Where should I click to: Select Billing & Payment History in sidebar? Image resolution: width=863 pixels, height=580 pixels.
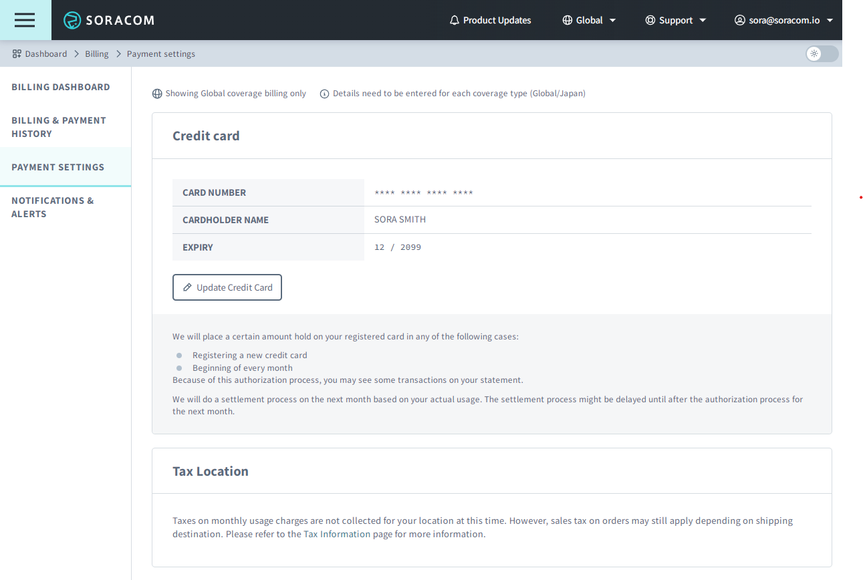(59, 126)
